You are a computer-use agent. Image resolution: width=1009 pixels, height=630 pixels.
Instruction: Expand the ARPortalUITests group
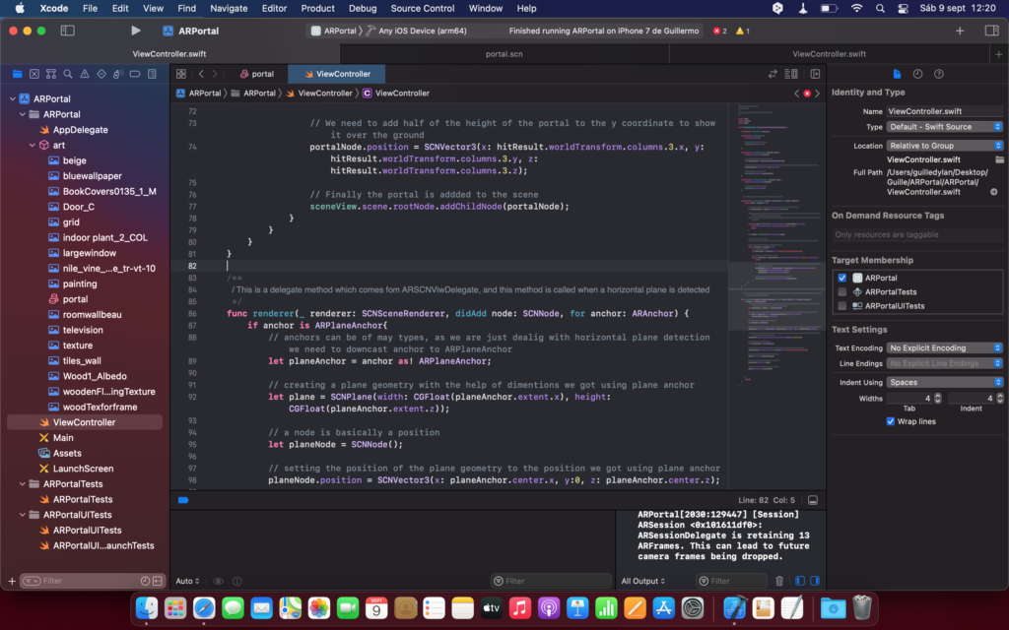pyautogui.click(x=23, y=514)
